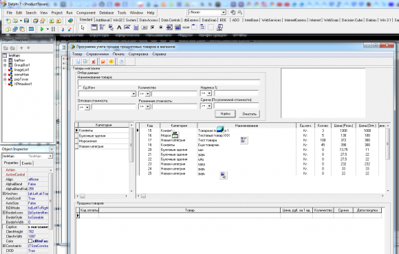Open the Additional component palette tab
399x254 pixels.
coord(103,20)
